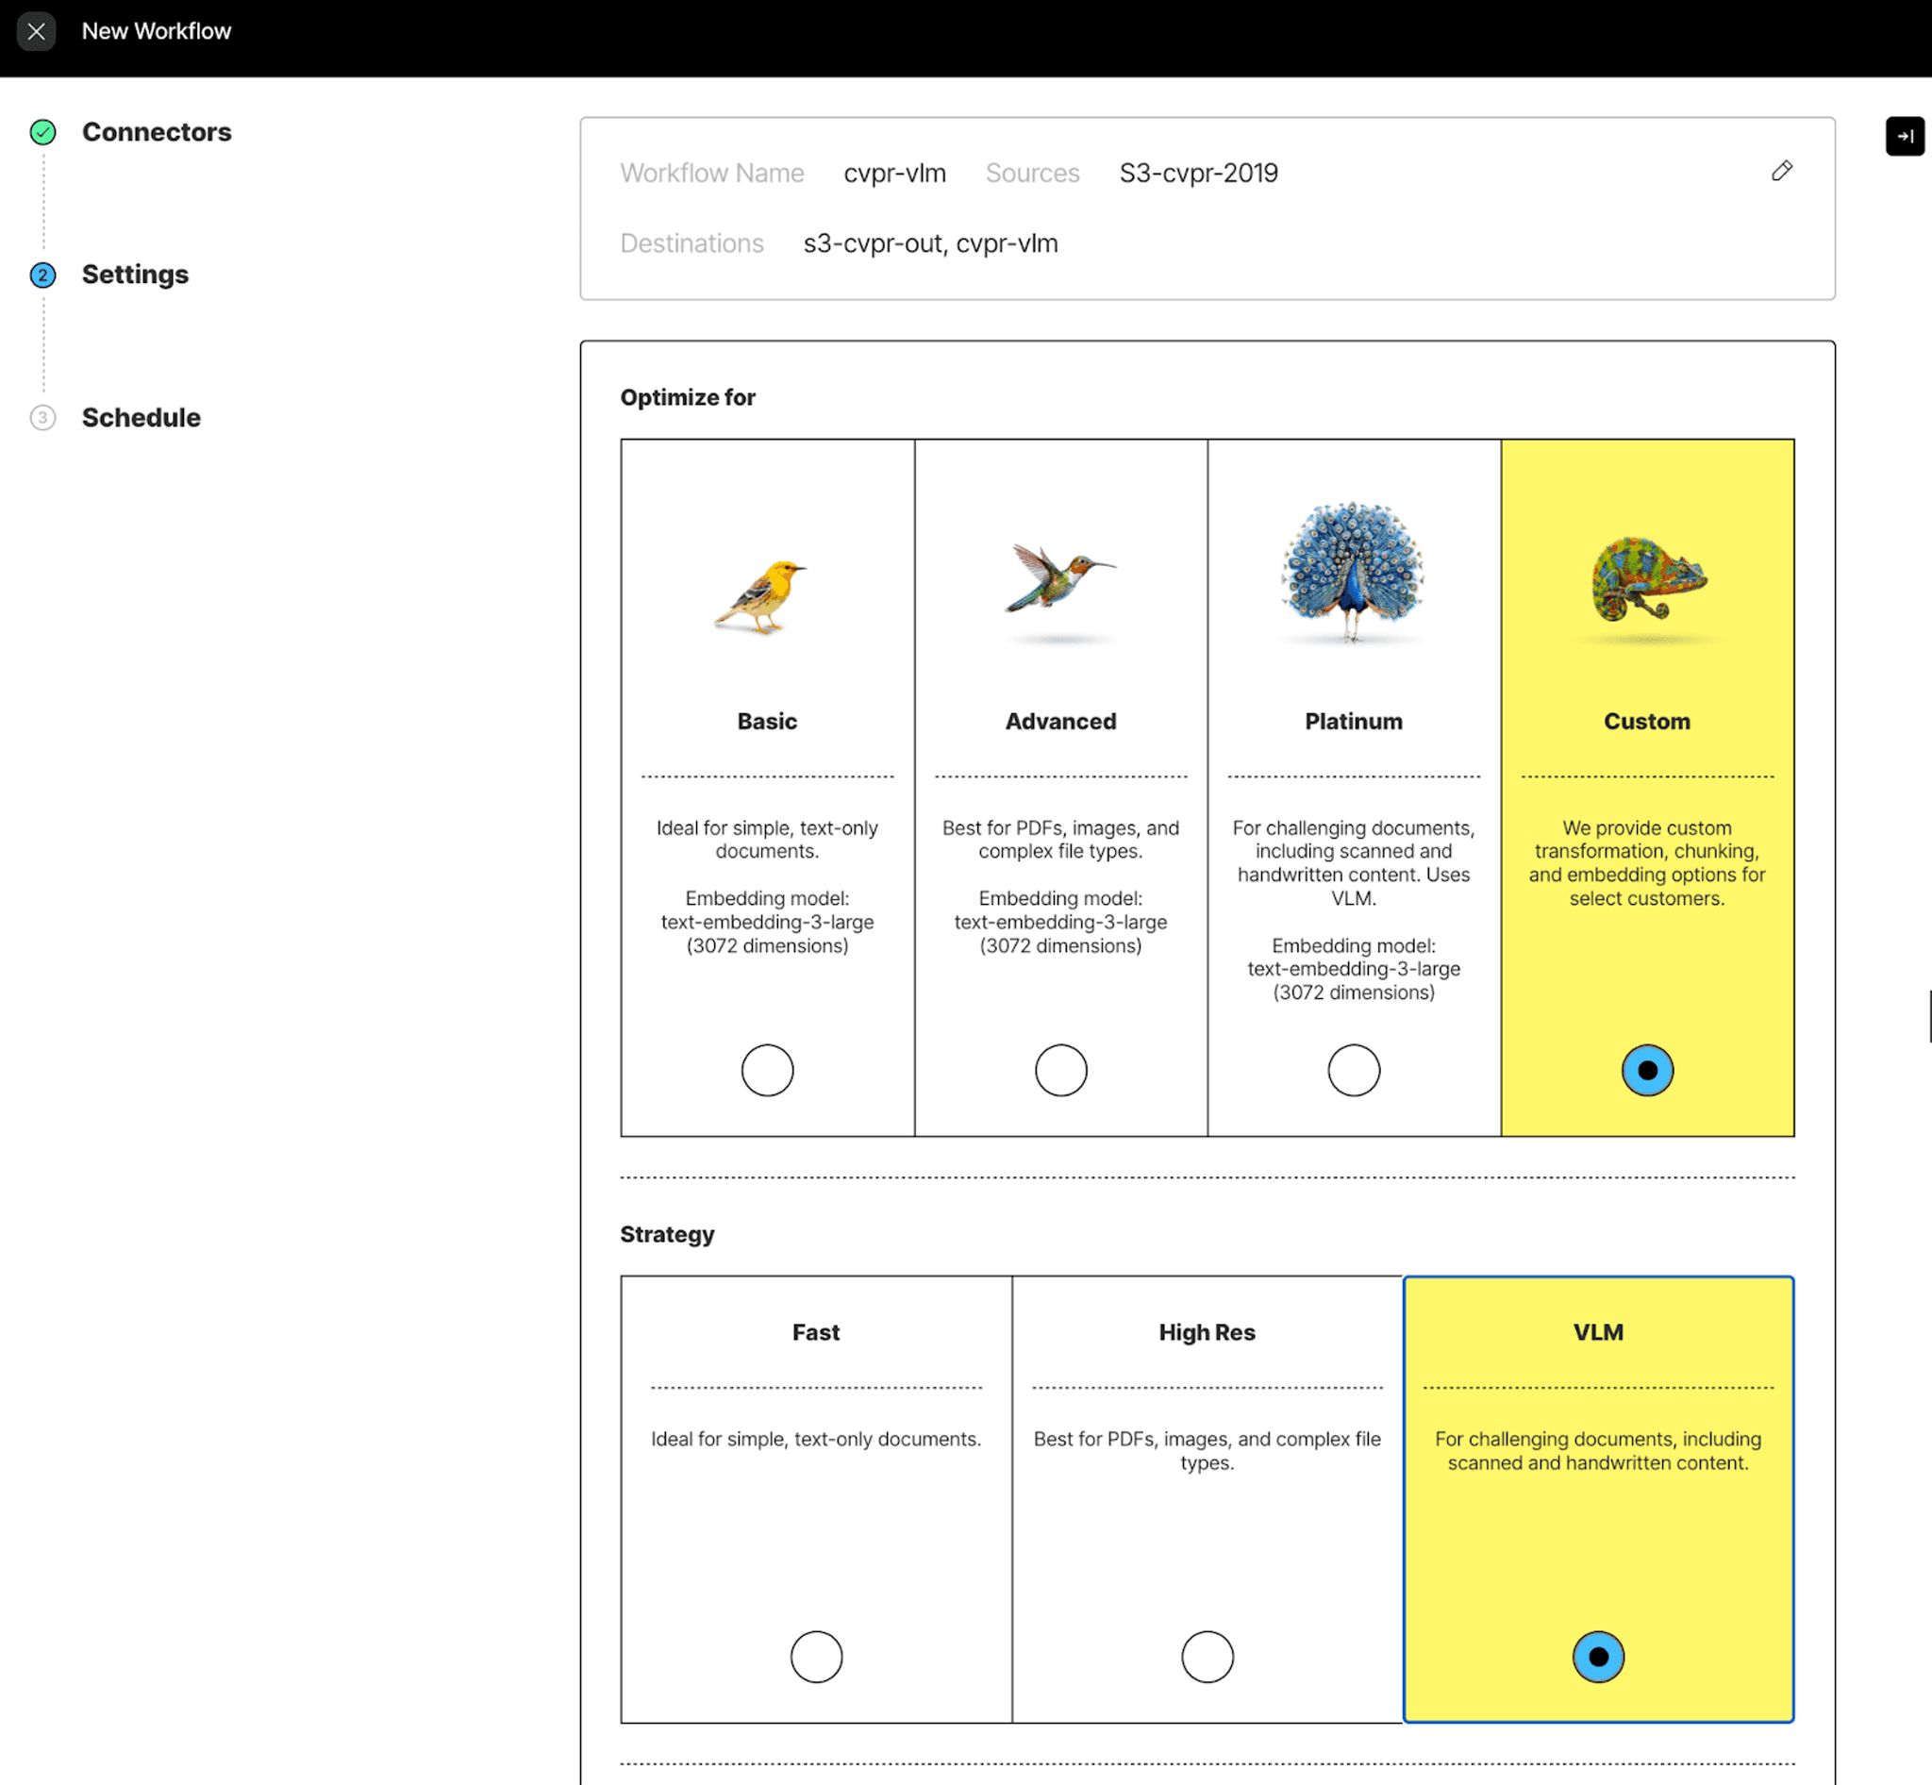Click VLM strategy description text
This screenshot has height=1785, width=1932.
coord(1598,1451)
